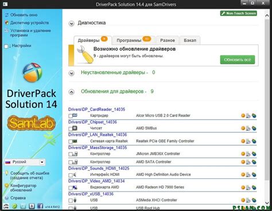Click the Drivers\DP_Sounds_HDMI_14025 path link
The image size is (272, 211).
pos(99,169)
